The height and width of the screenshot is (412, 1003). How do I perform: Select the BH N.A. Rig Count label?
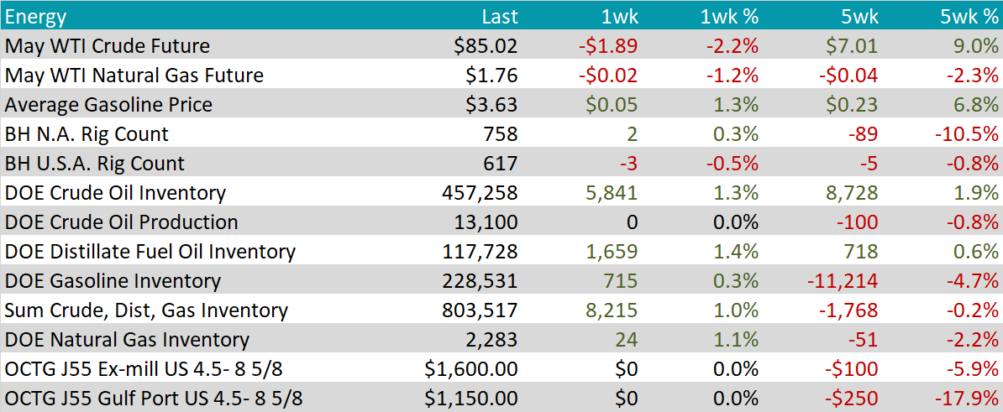click(x=87, y=134)
